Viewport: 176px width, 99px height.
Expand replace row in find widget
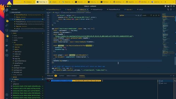[118, 15]
